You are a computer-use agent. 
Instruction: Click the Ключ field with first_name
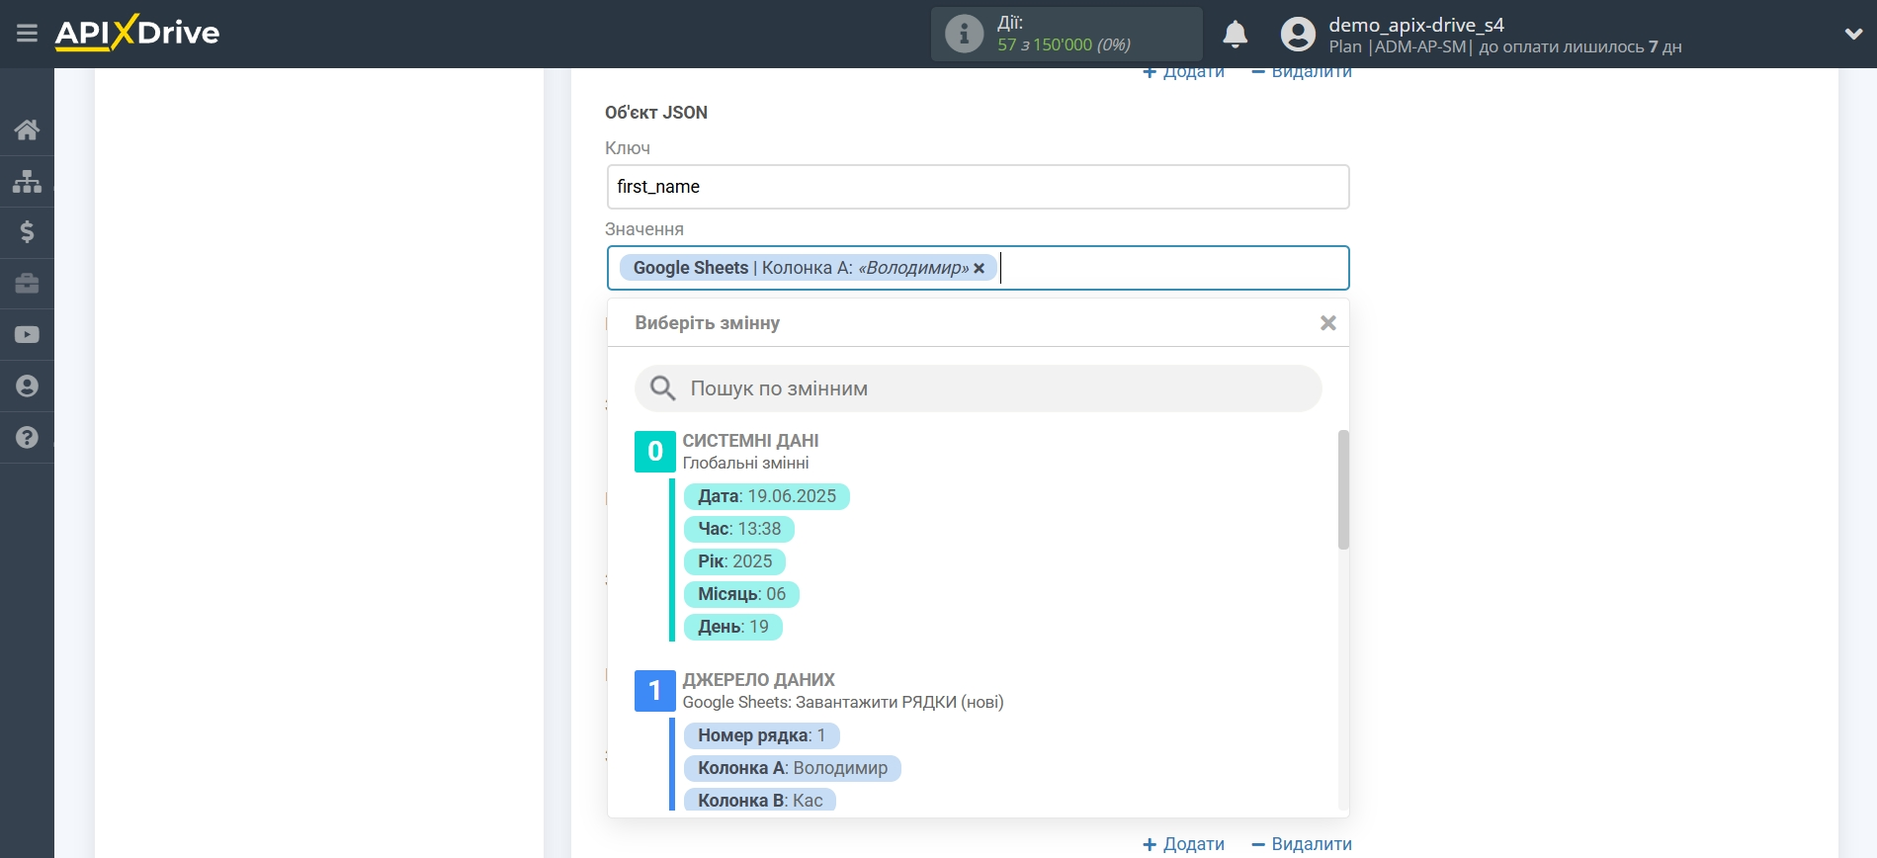pos(978,187)
